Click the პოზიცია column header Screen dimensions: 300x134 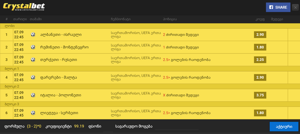170,19
